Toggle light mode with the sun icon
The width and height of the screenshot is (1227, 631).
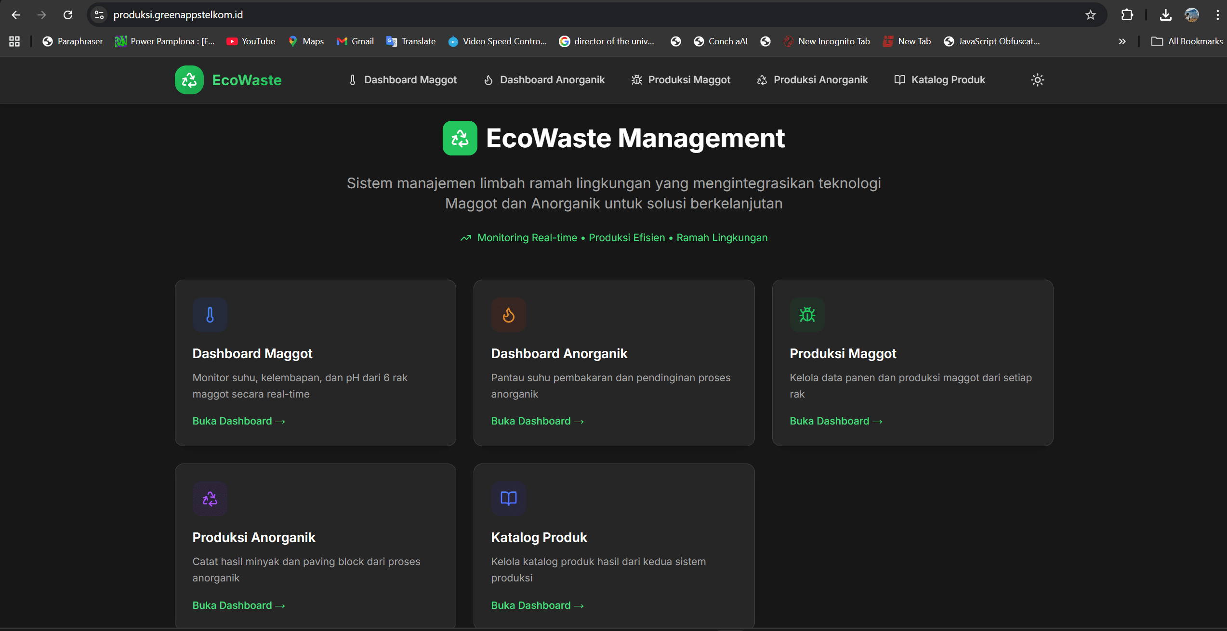click(1037, 80)
